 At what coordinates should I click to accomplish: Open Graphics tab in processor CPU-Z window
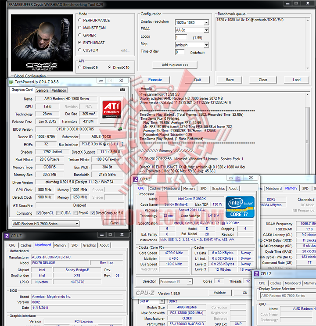pos(218,188)
